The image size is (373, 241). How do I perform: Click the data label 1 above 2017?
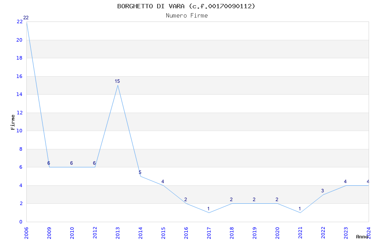(x=208, y=209)
